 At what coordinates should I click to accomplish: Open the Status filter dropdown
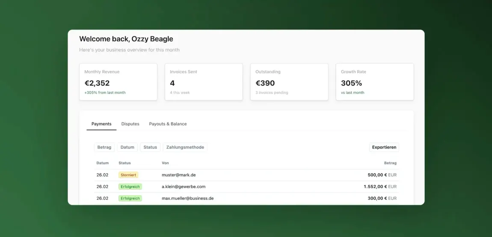coord(150,147)
